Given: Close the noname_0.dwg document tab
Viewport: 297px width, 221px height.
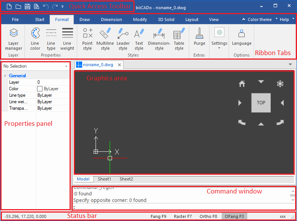Looking at the screenshot, I should click(119, 65).
